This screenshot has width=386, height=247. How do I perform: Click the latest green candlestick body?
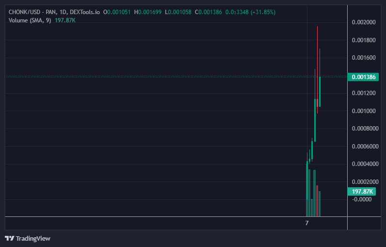320,92
